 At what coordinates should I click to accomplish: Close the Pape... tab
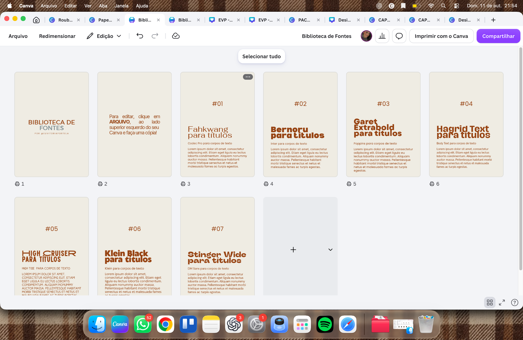(118, 20)
